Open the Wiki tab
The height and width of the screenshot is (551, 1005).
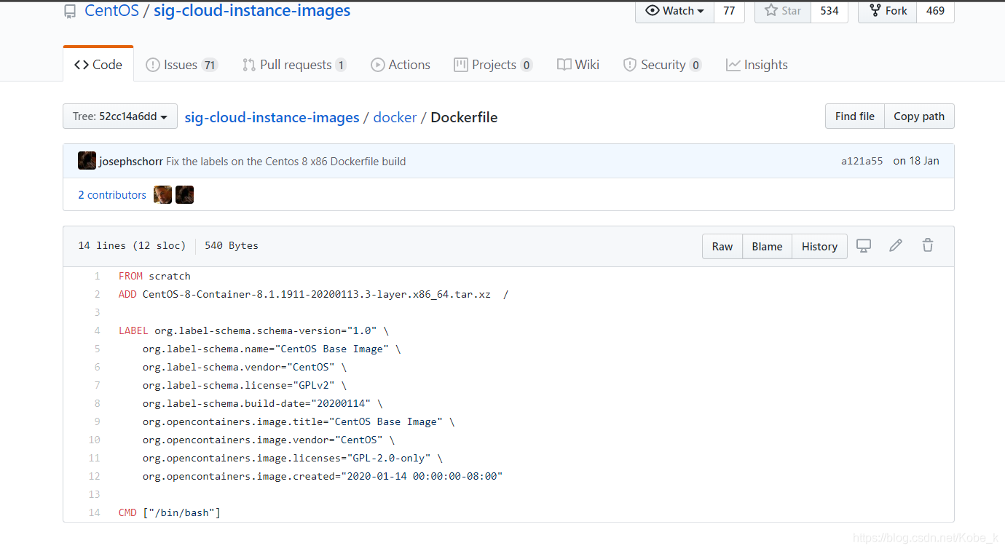(578, 65)
